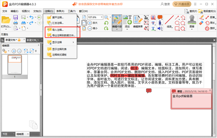This screenshot has width=217, height=138.
Task: Click the 缩小 zoom out button
Action: [93, 28]
